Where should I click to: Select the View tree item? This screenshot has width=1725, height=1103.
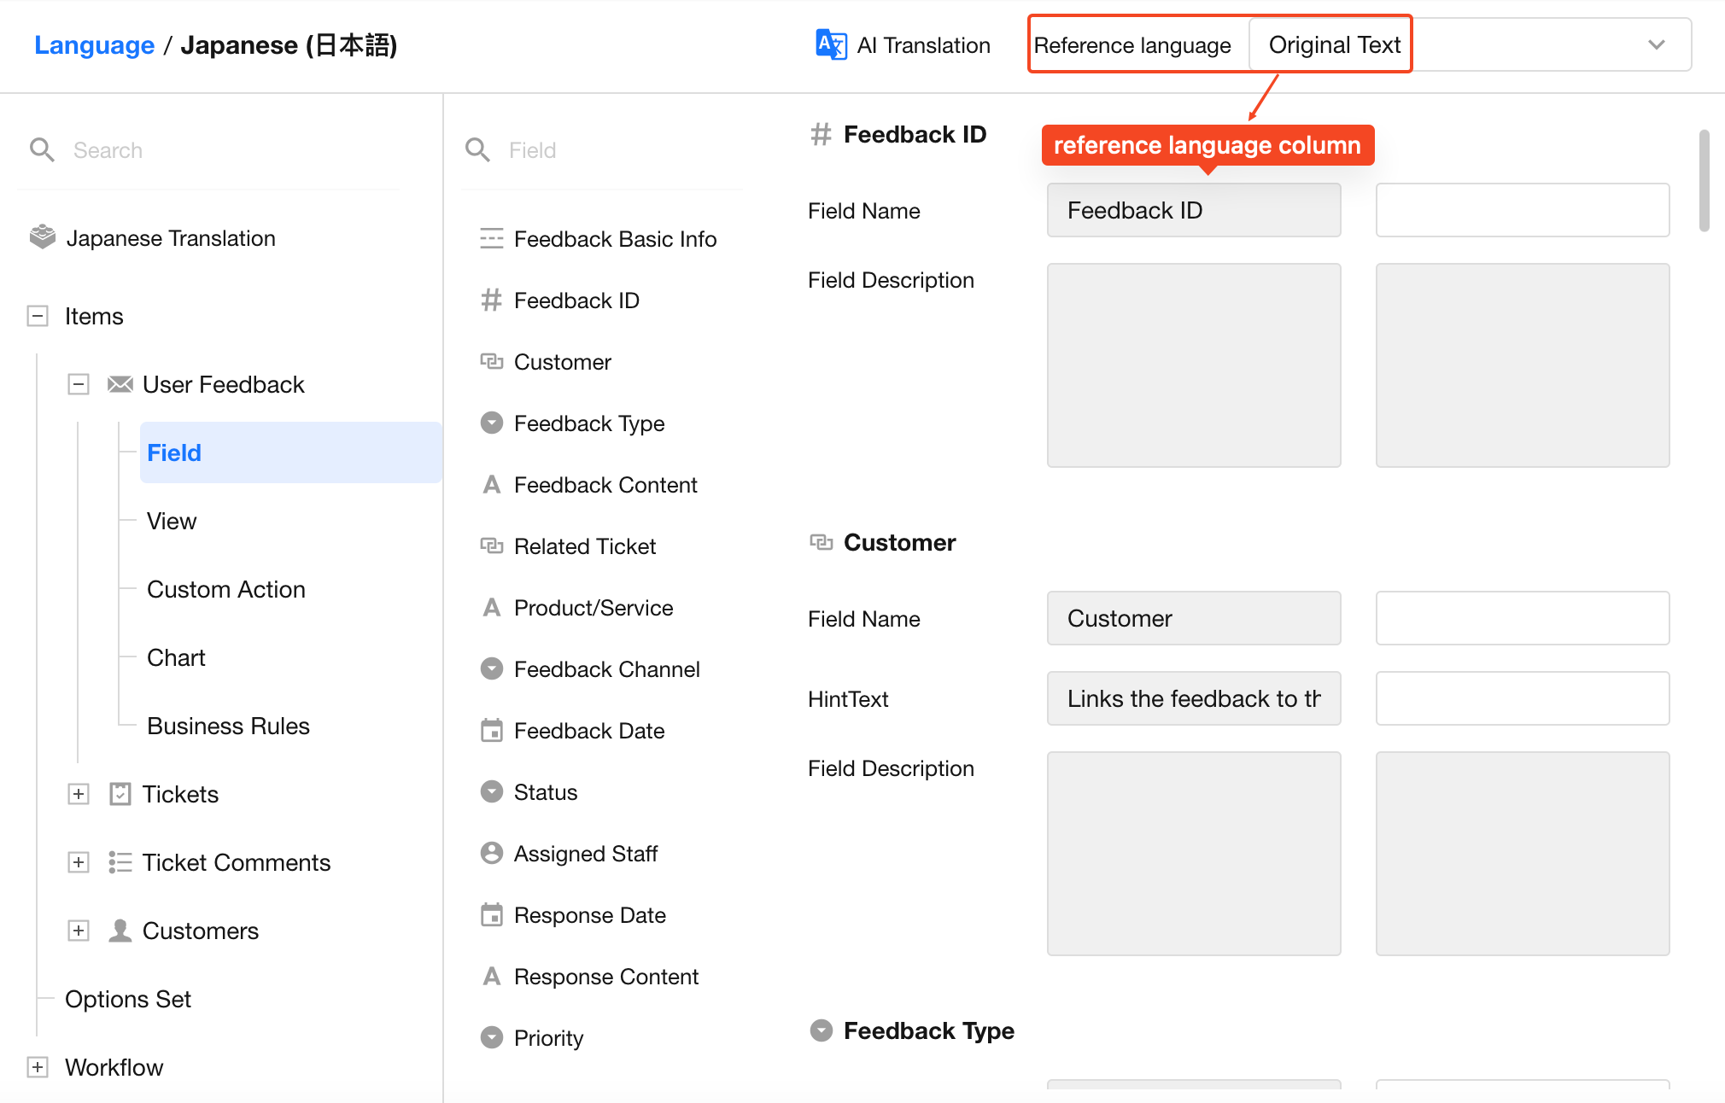tap(172, 521)
